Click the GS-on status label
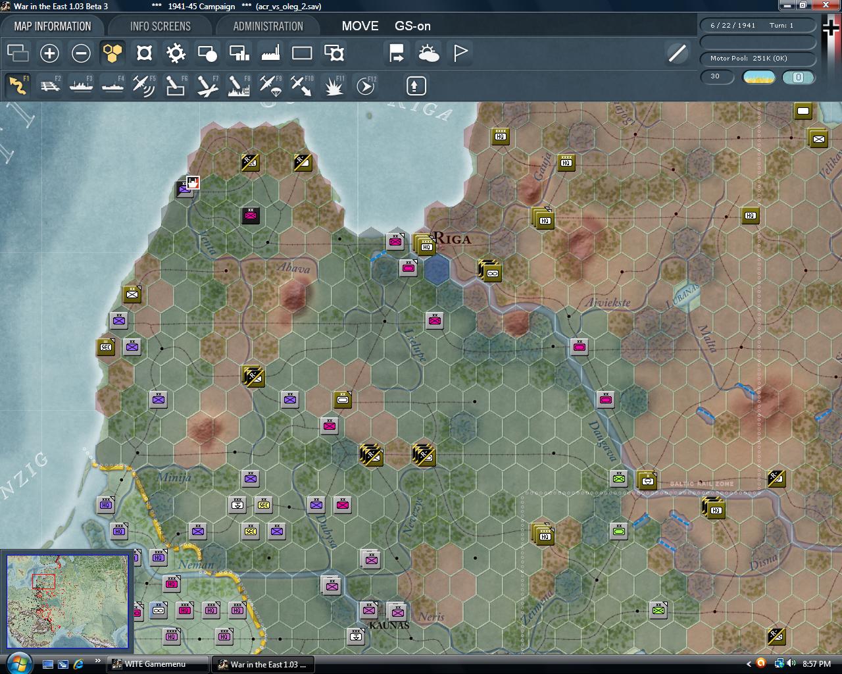The height and width of the screenshot is (674, 842). (412, 26)
